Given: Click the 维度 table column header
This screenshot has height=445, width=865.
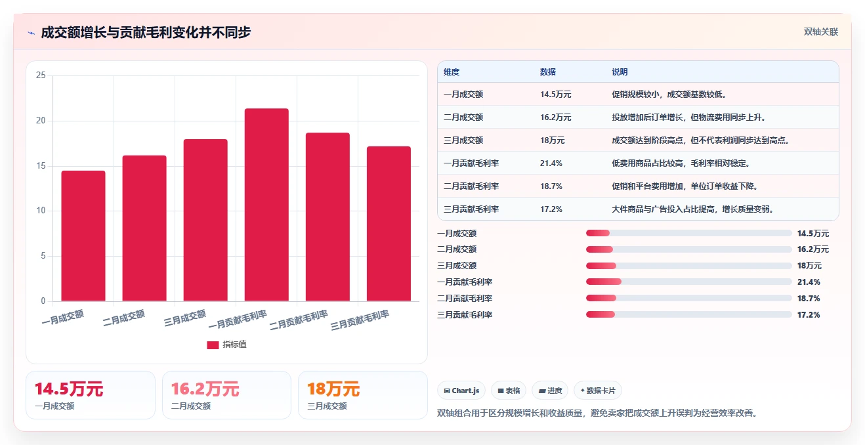Looking at the screenshot, I should click(x=452, y=72).
